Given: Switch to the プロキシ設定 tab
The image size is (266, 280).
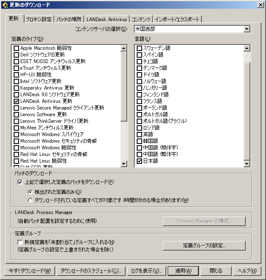Looking at the screenshot, I should (x=39, y=19).
